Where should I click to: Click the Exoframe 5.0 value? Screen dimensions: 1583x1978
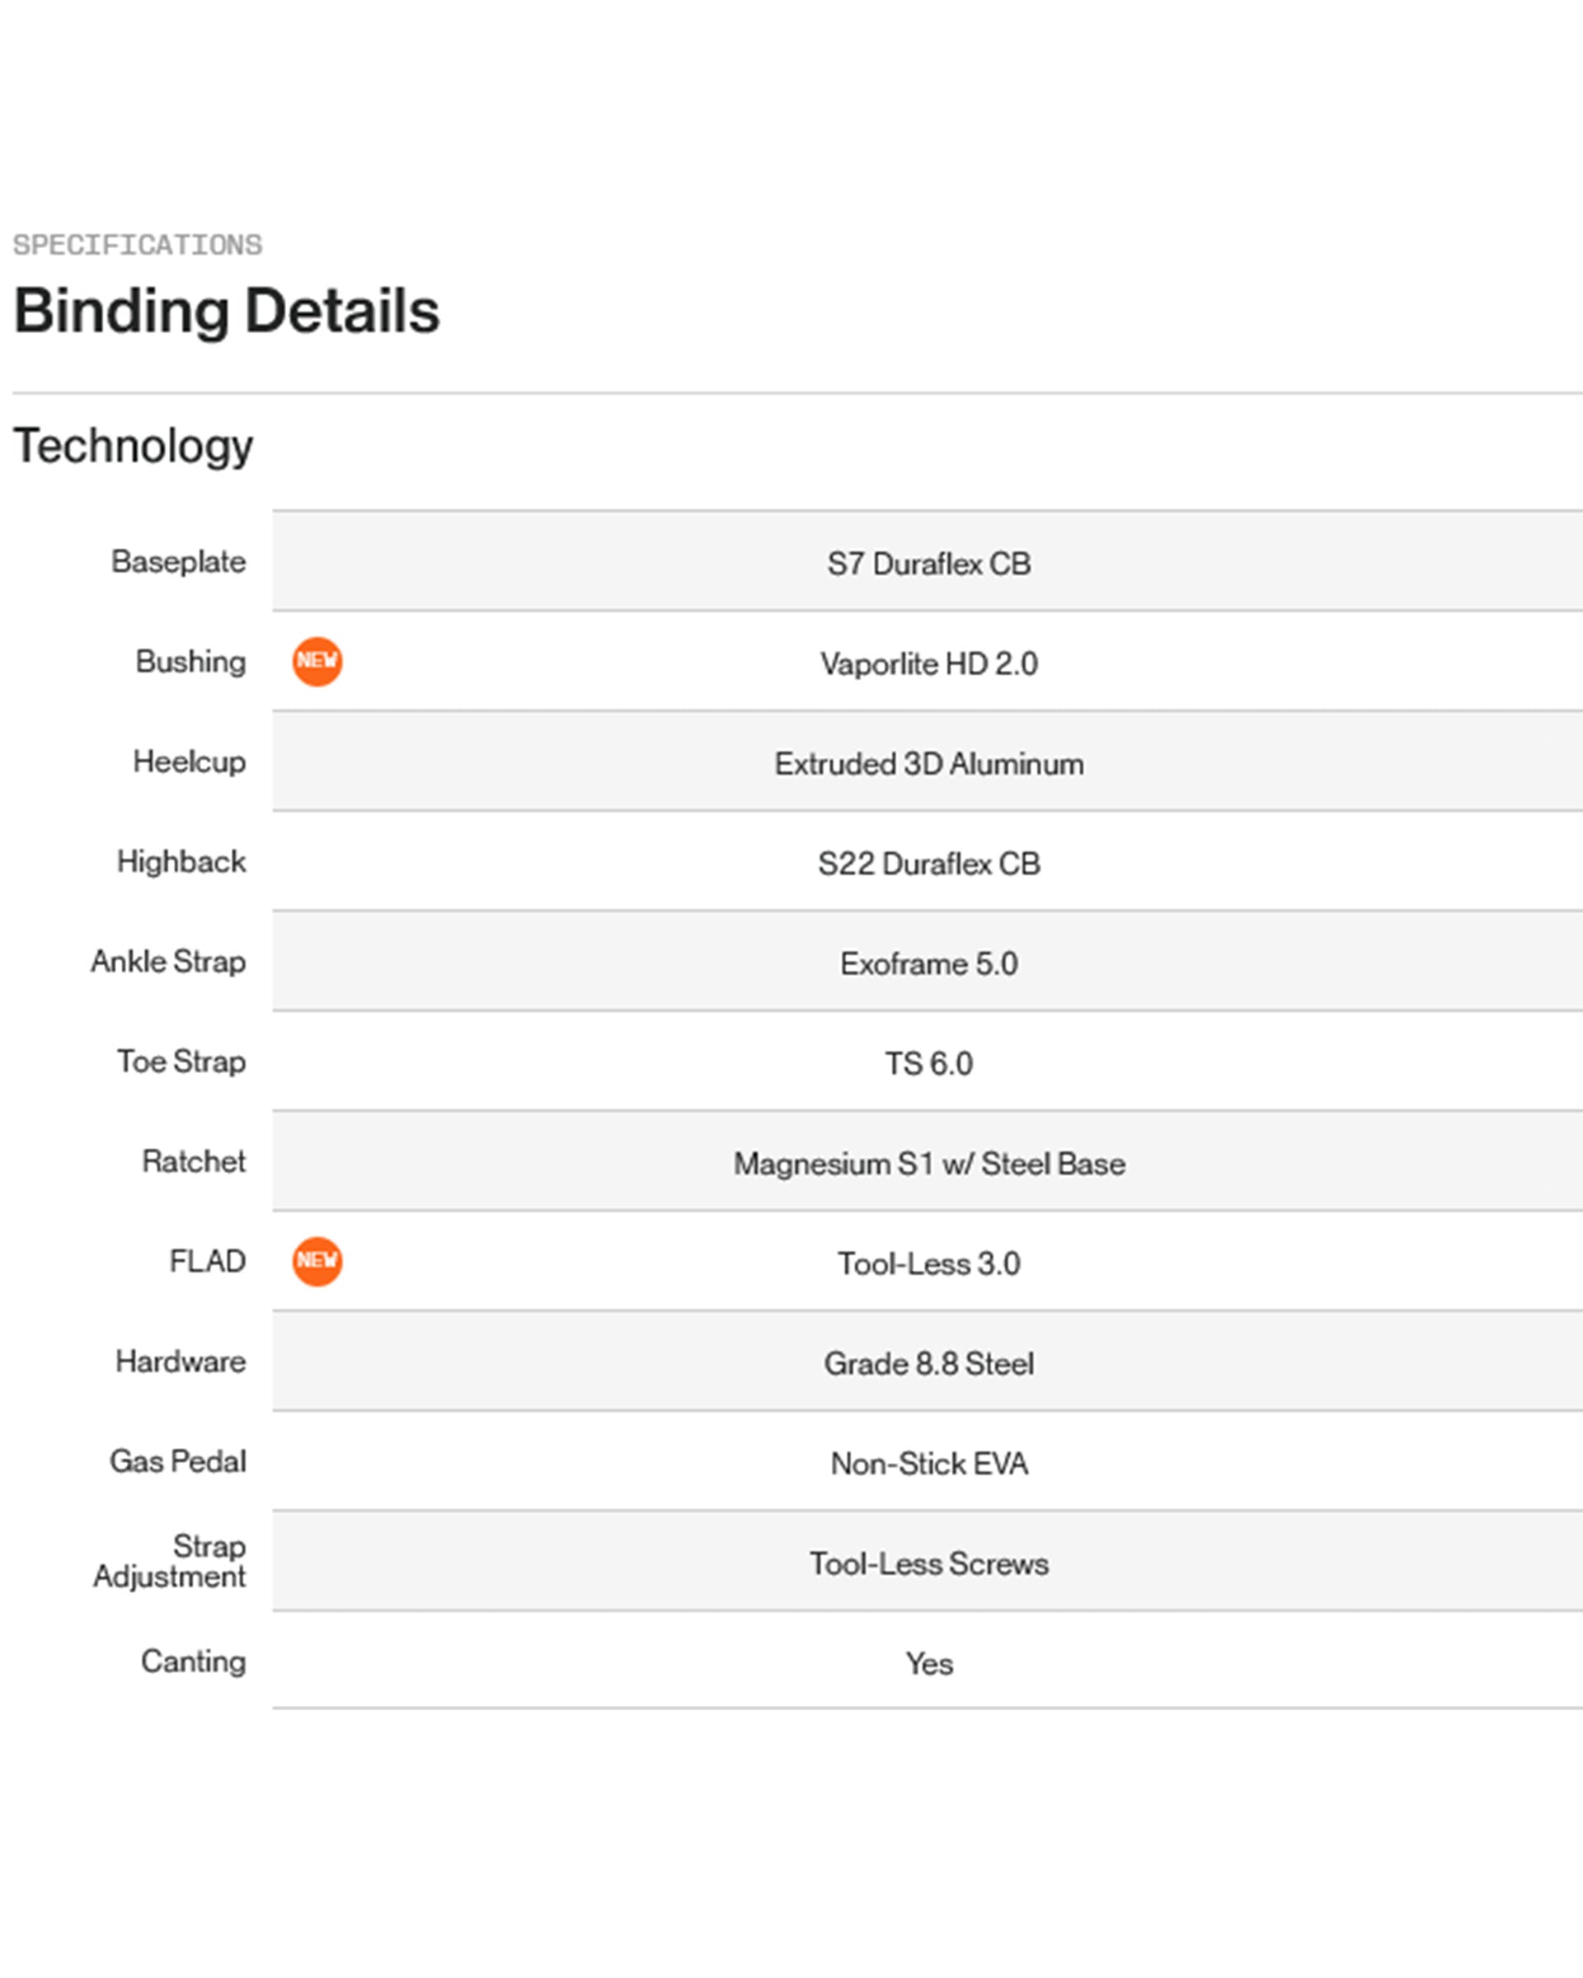(928, 963)
